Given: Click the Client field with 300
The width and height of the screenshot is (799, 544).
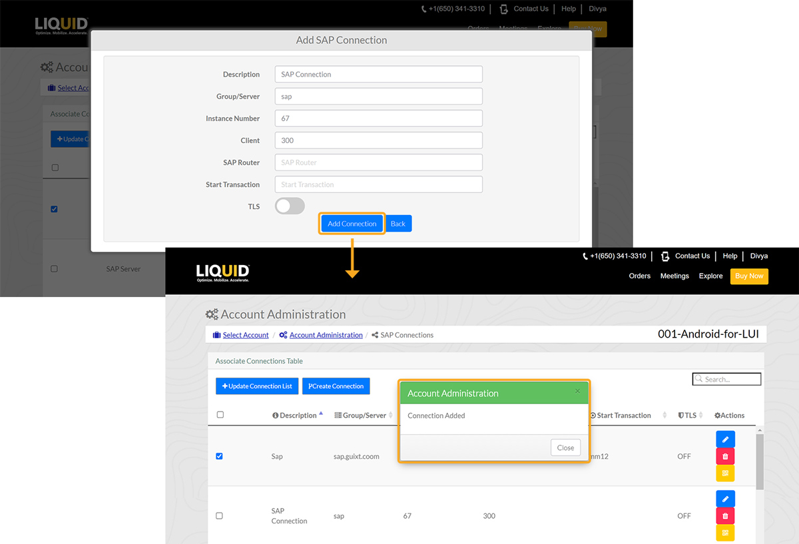Looking at the screenshot, I should pyautogui.click(x=378, y=140).
